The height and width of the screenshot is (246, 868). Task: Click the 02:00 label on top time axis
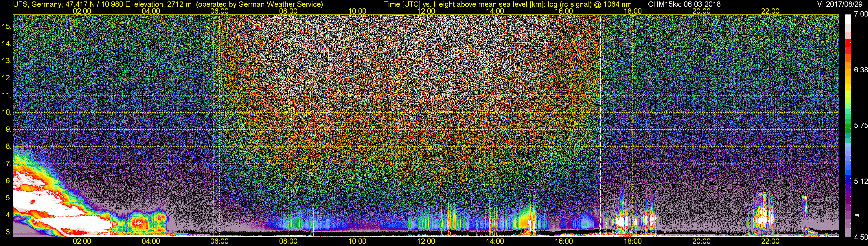[82, 11]
